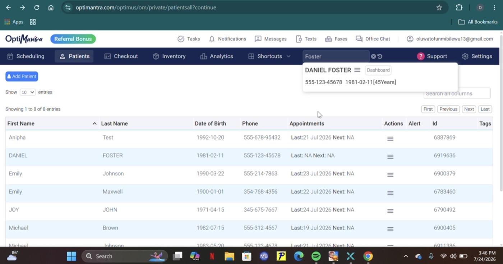
Task: Click the Windows taskbar Search box
Action: pos(125,256)
